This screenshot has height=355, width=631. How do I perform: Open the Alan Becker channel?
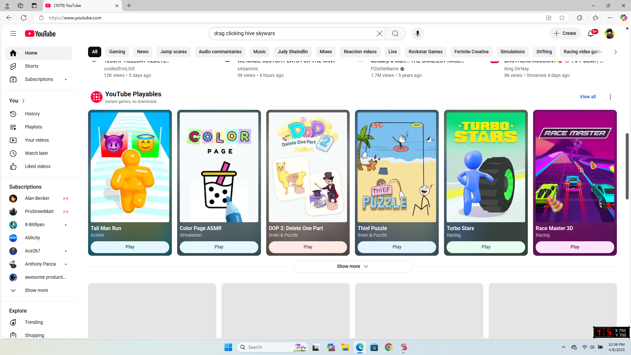[39, 199]
